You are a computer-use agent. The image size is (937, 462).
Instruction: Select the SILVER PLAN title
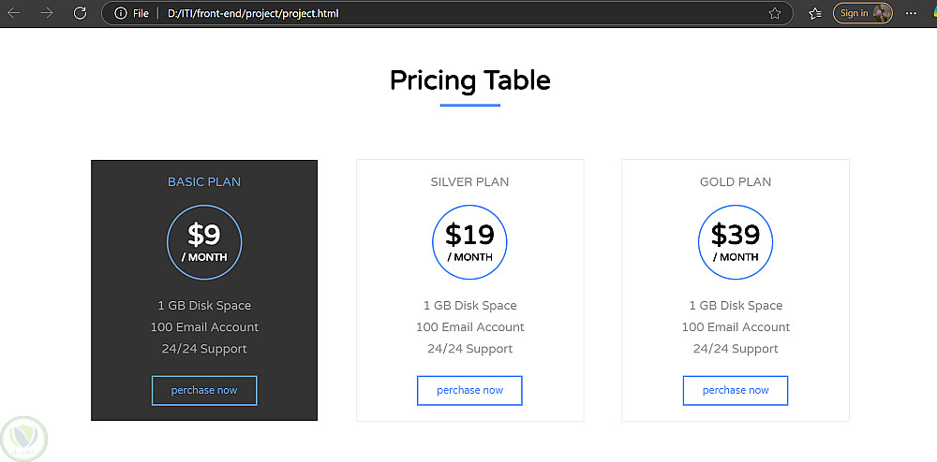(469, 181)
